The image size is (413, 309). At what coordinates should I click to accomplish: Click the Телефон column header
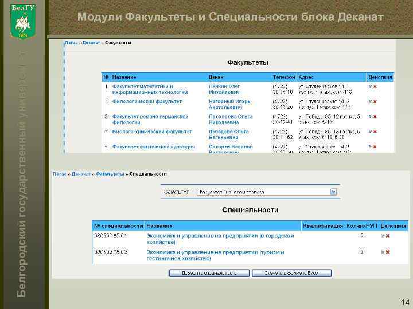[x=284, y=77]
